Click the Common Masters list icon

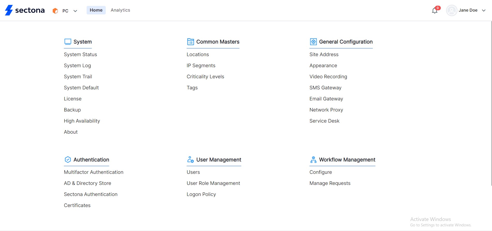(191, 42)
